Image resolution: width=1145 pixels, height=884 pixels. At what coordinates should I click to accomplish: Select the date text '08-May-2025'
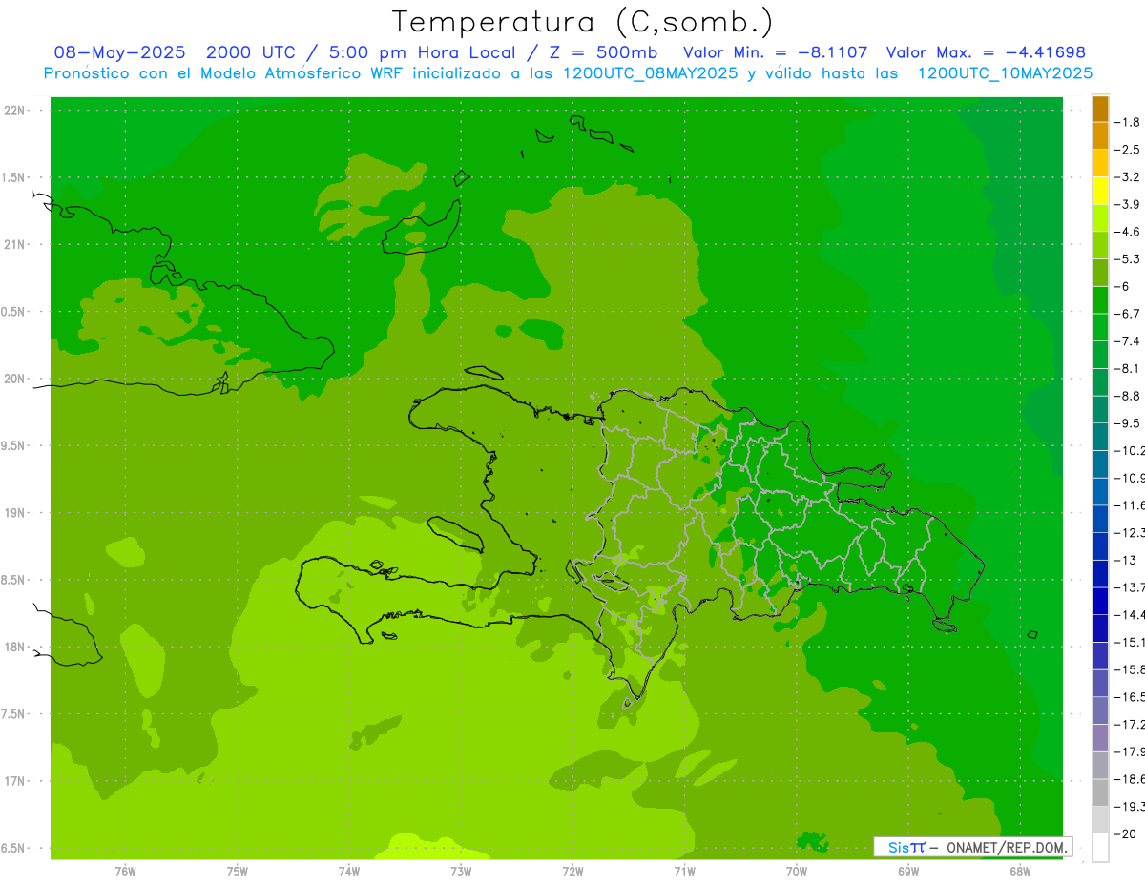(x=119, y=52)
